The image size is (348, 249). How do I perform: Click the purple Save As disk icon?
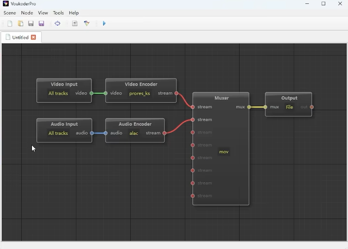coord(42,24)
